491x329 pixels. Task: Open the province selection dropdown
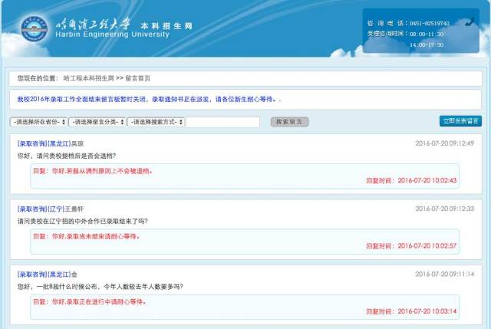click(x=38, y=122)
